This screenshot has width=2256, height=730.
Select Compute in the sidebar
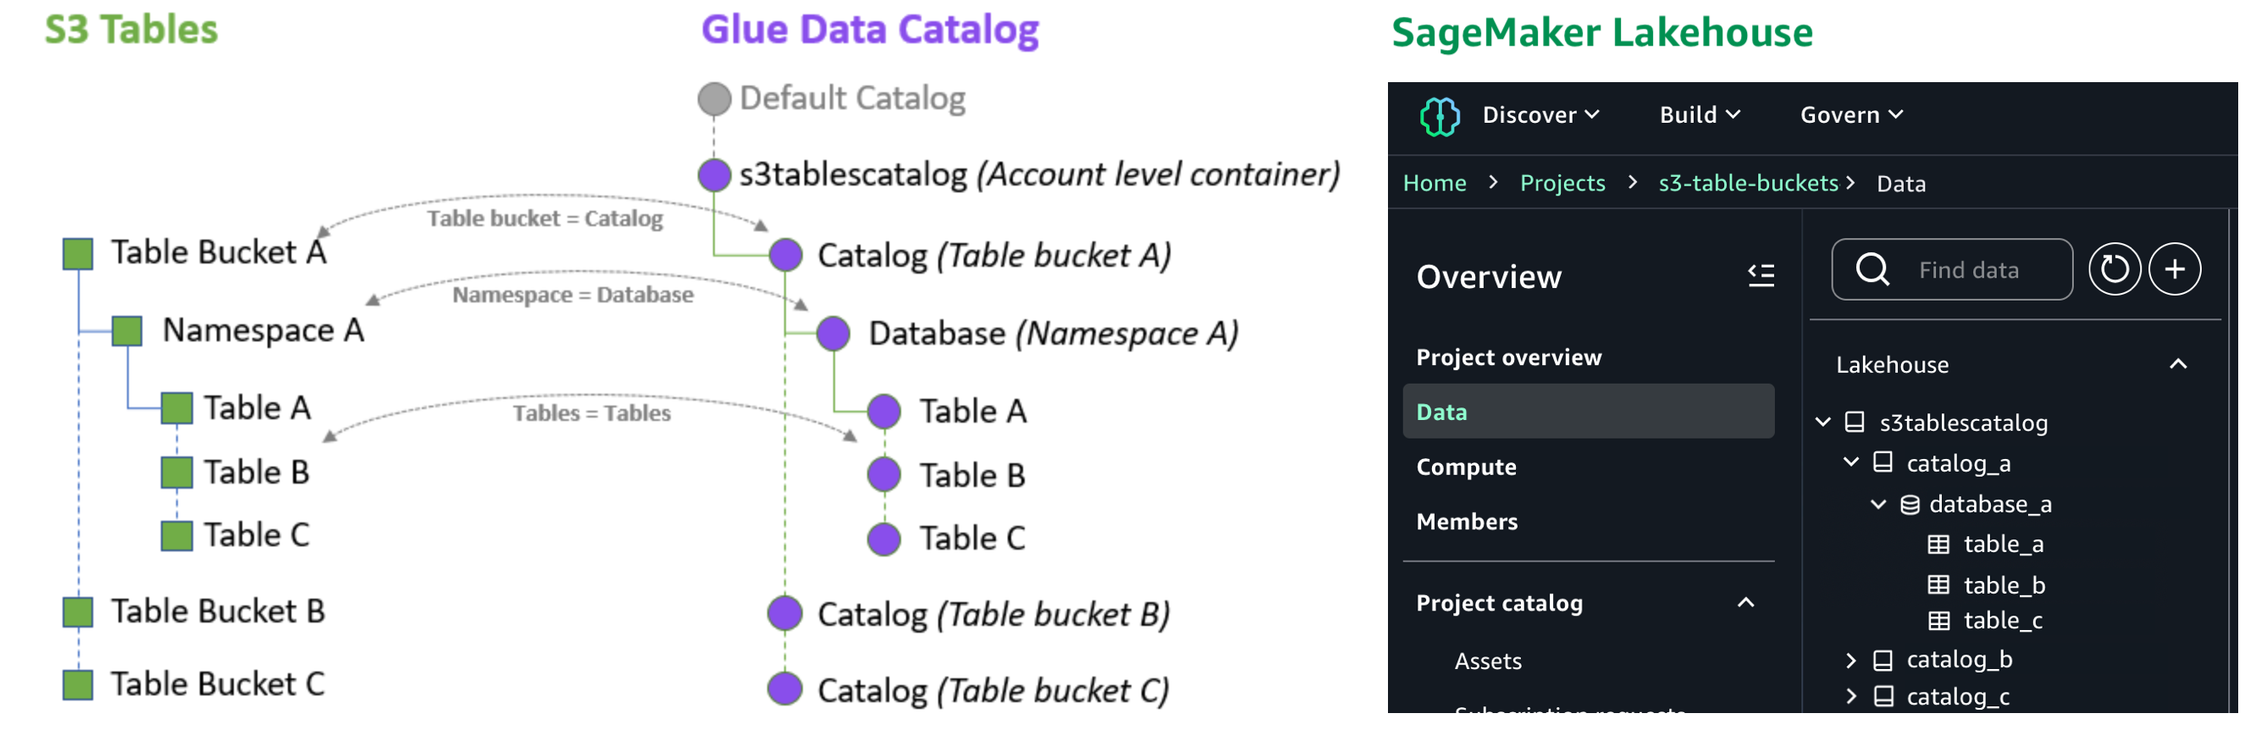pyautogui.click(x=1466, y=467)
